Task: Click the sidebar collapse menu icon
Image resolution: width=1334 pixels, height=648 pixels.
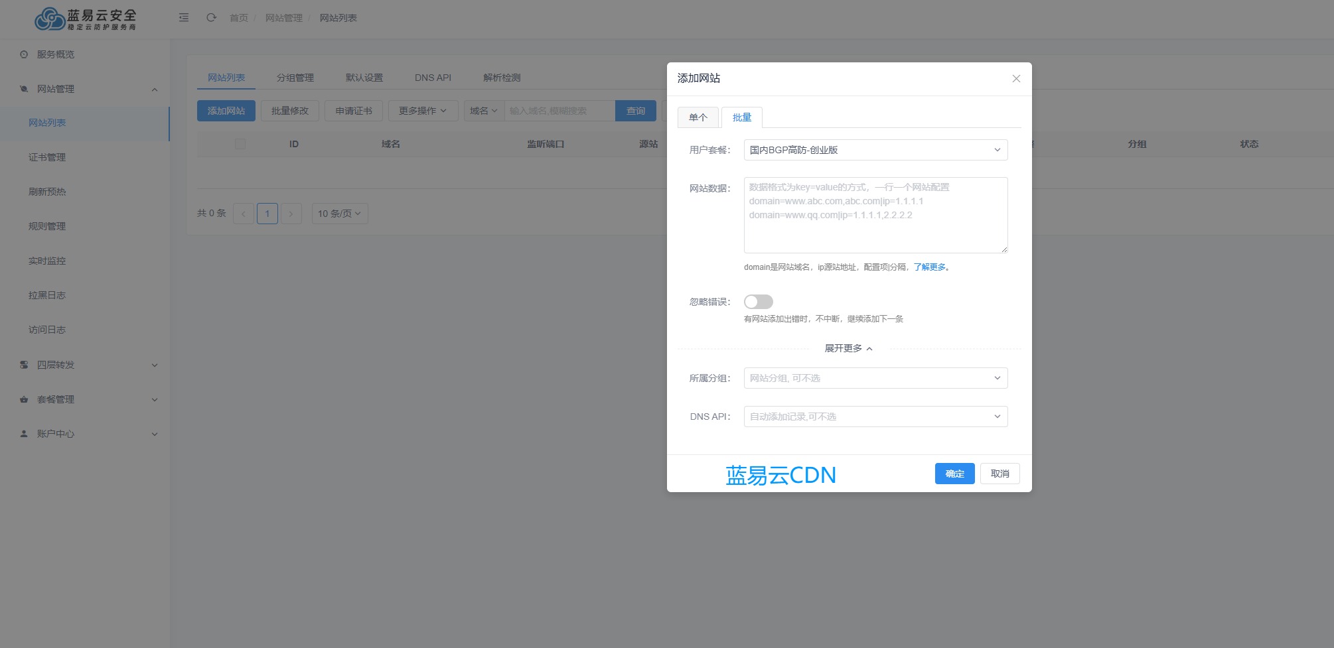Action: [x=184, y=18]
